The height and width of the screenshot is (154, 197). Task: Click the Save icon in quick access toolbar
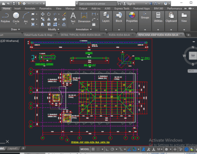click(14, 3)
